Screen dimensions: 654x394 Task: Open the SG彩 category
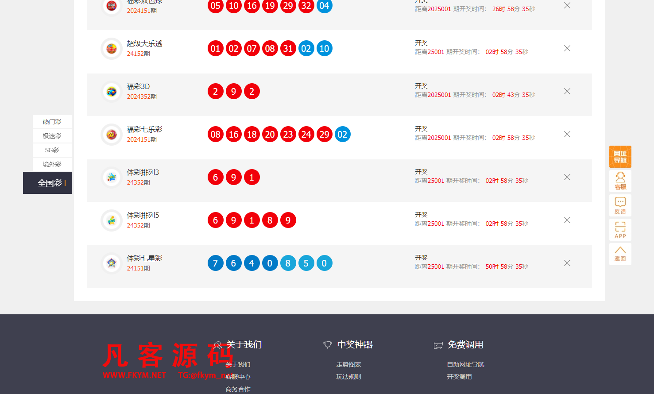tap(52, 150)
